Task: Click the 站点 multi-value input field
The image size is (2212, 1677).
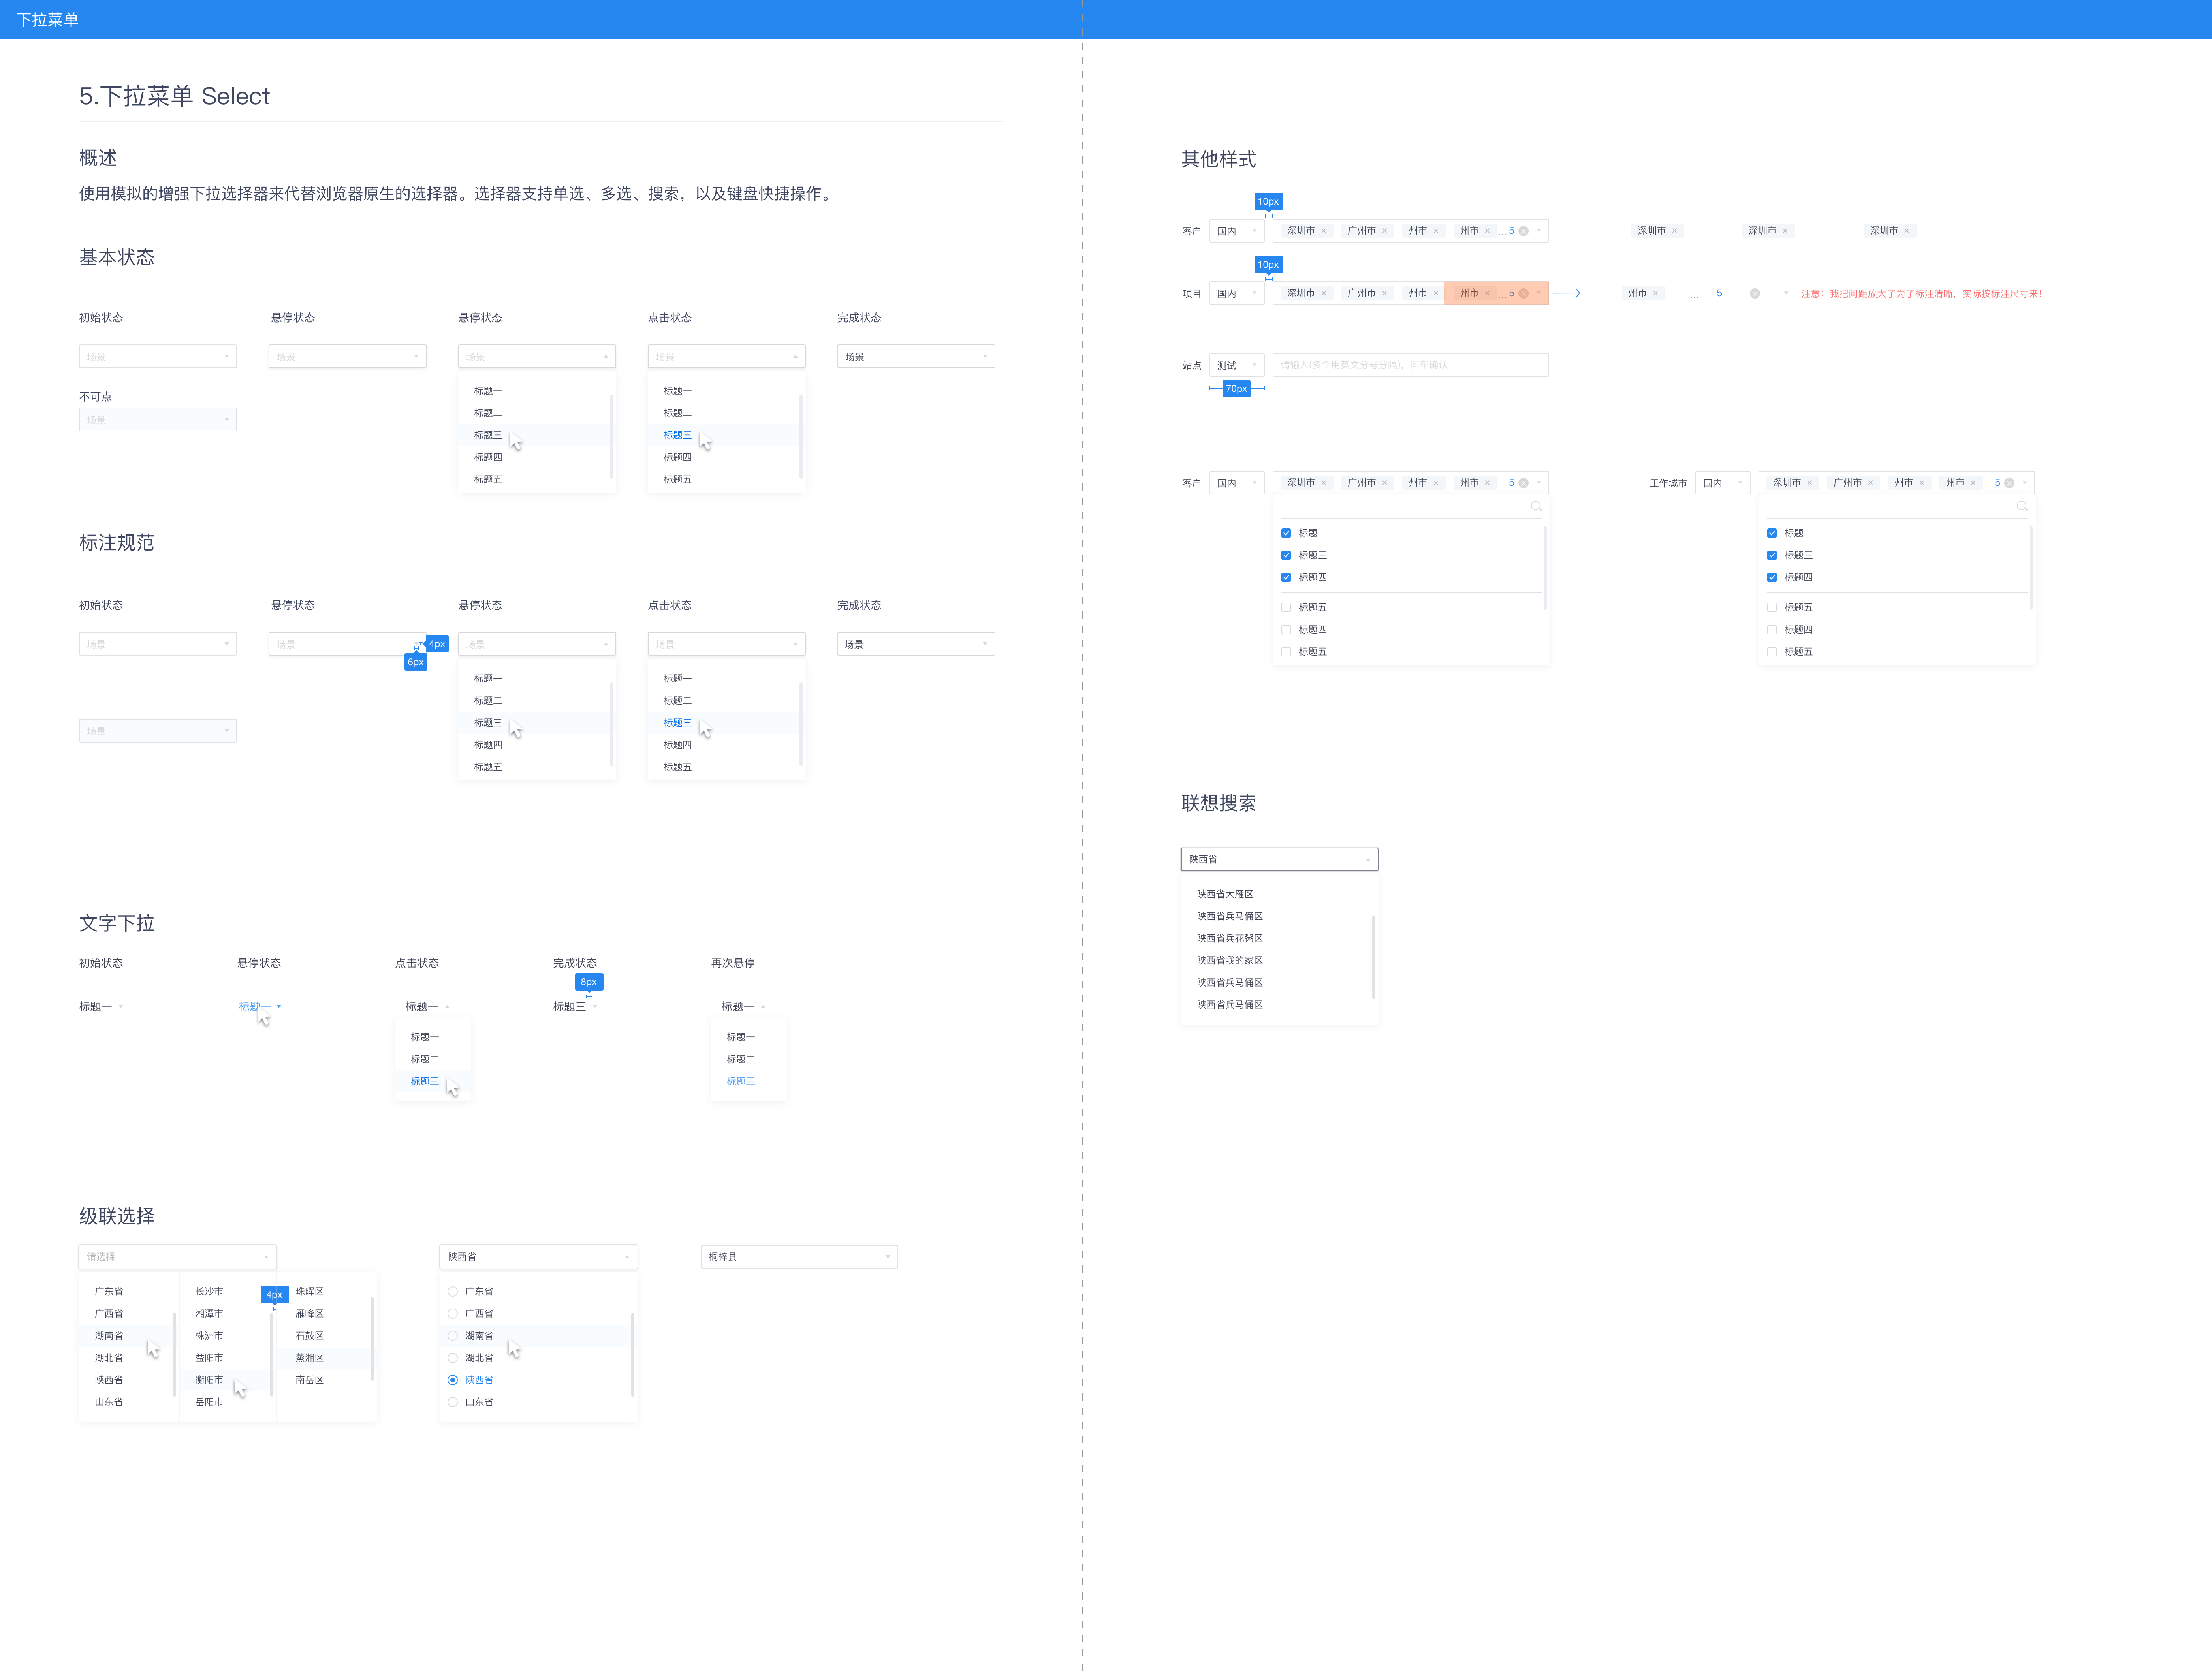Action: 1410,365
